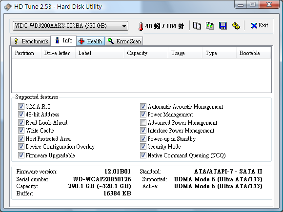Click the red thermometer temperature icon
Viewport: 283px width, 212px height.
(141, 26)
